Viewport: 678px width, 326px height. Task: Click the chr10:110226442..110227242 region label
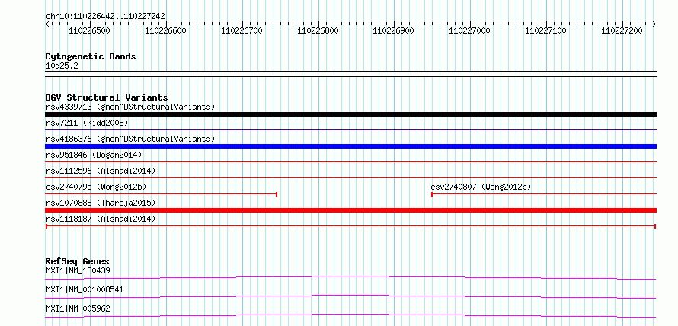click(x=105, y=16)
